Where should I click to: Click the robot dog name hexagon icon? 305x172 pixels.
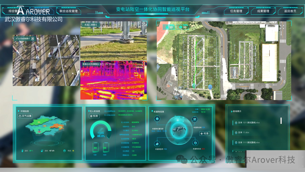pos(195,120)
